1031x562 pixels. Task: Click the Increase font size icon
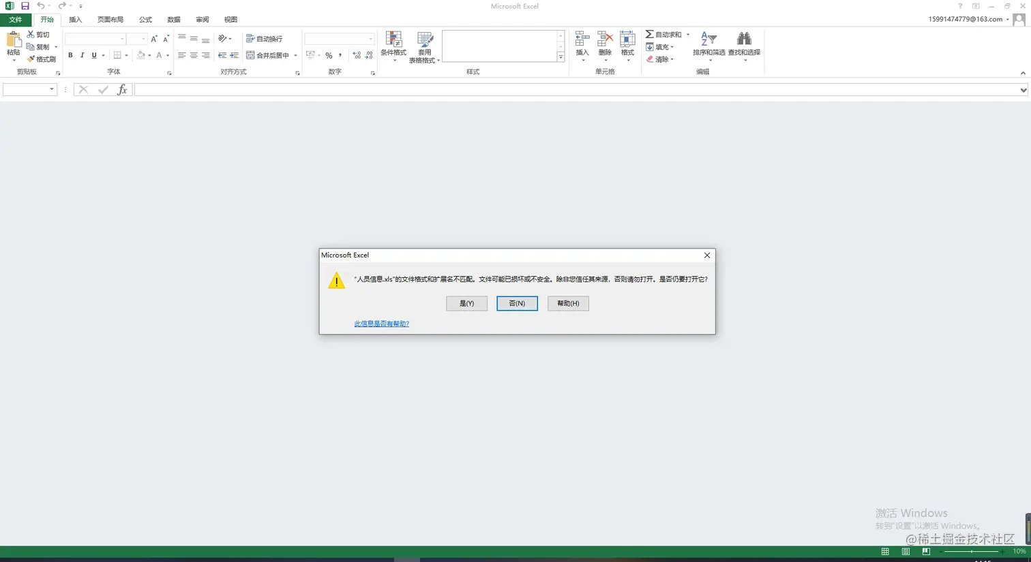pyautogui.click(x=154, y=39)
